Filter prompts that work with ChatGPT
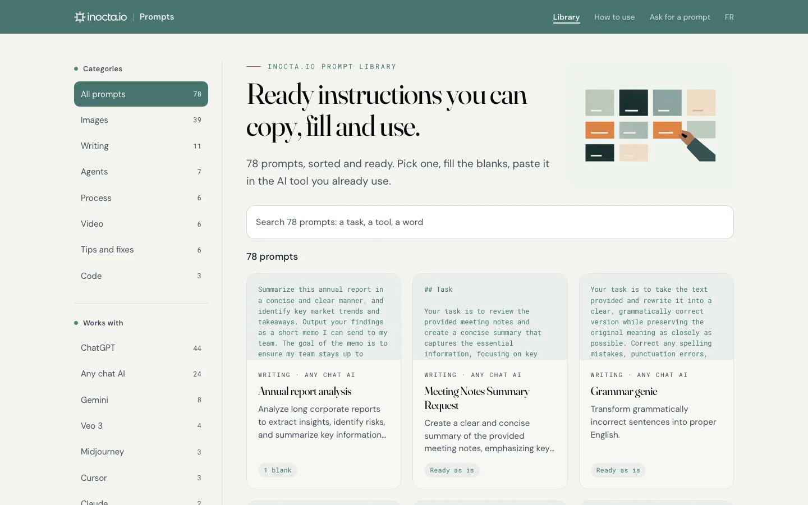Image resolution: width=808 pixels, height=505 pixels. pos(141,348)
